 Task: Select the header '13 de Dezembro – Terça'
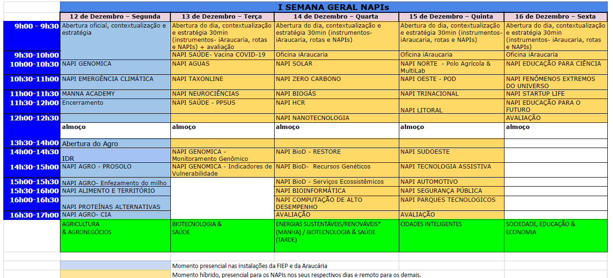pos(222,17)
